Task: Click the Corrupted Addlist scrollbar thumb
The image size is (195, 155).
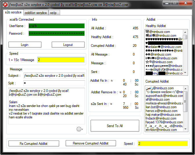Action: click(185, 101)
